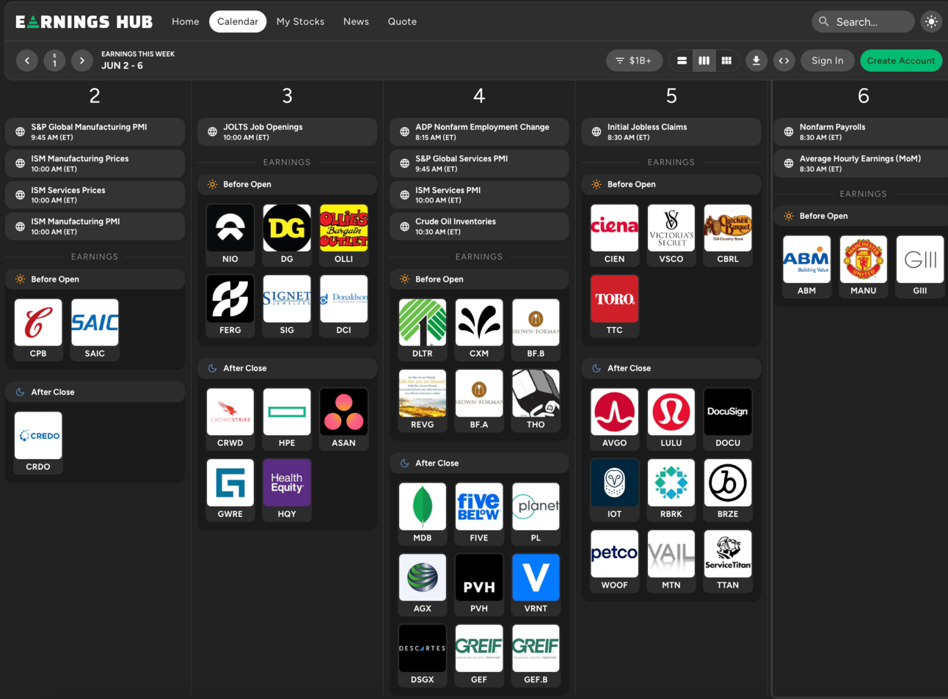Image resolution: width=948 pixels, height=699 pixels.
Task: Open the Dollar Tree DLTR card
Action: 423,329
